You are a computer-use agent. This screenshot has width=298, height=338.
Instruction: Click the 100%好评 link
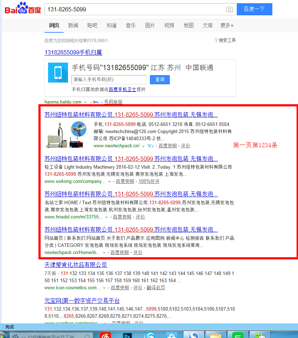pos(149,181)
